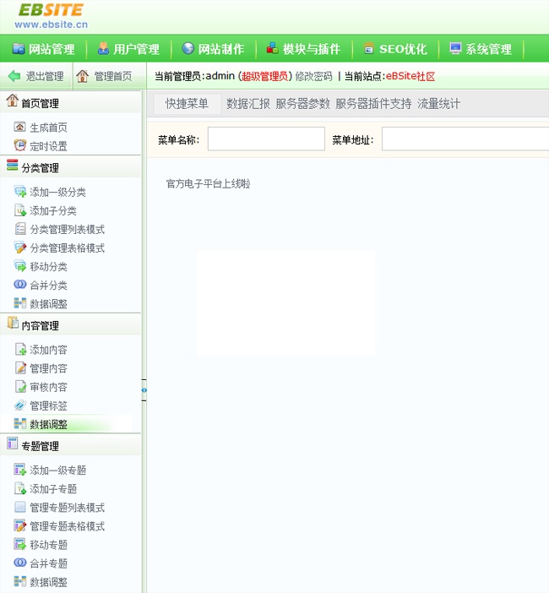This screenshot has width=549, height=593.
Task: Click the 添加一级分类 icon
Action: point(19,192)
